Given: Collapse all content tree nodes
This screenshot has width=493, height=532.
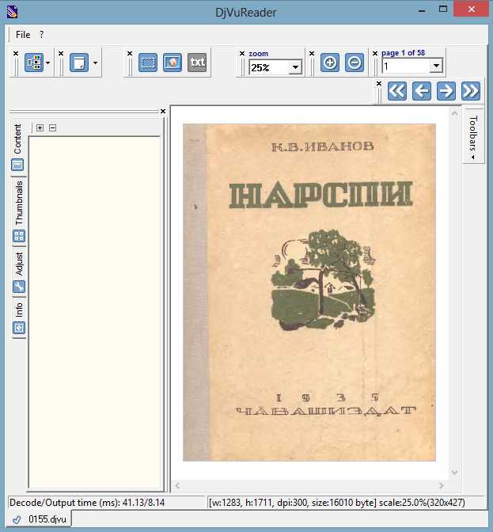Looking at the screenshot, I should (52, 128).
